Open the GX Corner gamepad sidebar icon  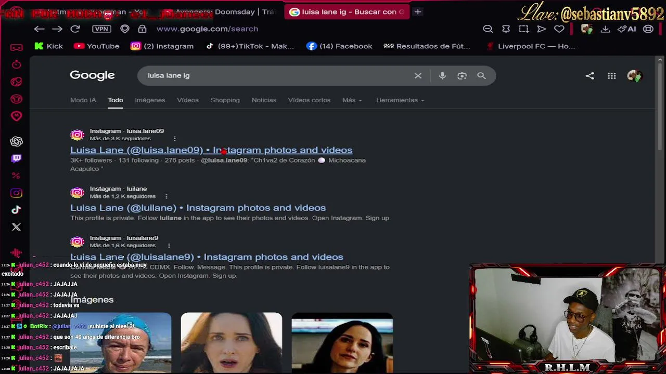pyautogui.click(x=17, y=48)
